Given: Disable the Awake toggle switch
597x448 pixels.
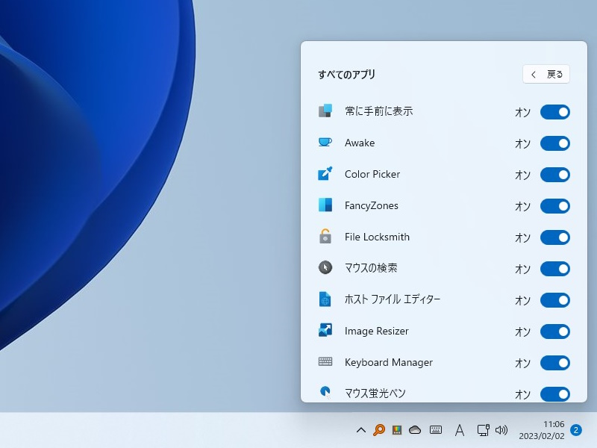Looking at the screenshot, I should point(554,143).
